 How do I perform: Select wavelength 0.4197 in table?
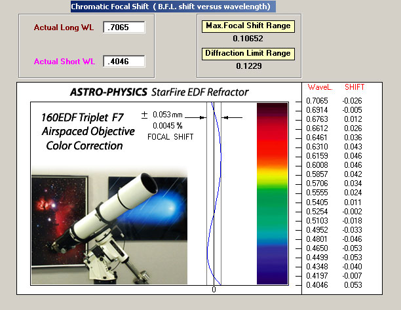coord(317,276)
